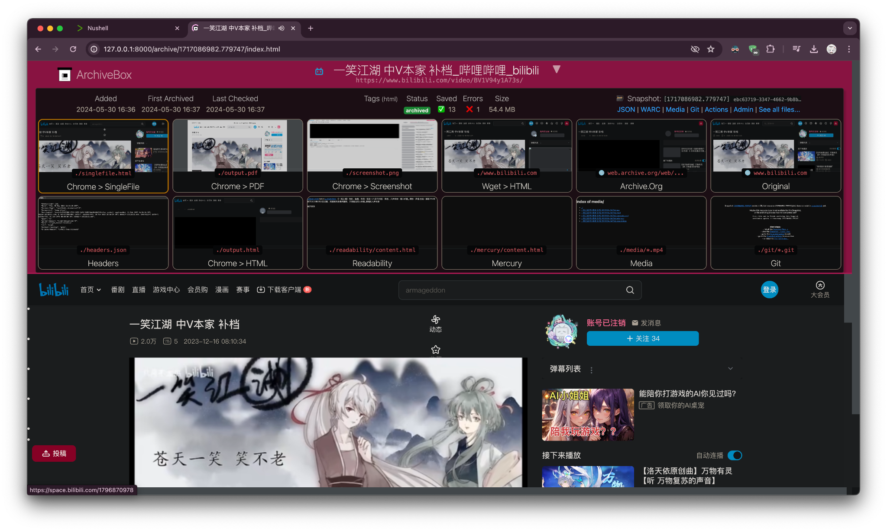Open the browser Downloads icon in the toolbar
Viewport: 887px width, 531px height.
[814, 49]
